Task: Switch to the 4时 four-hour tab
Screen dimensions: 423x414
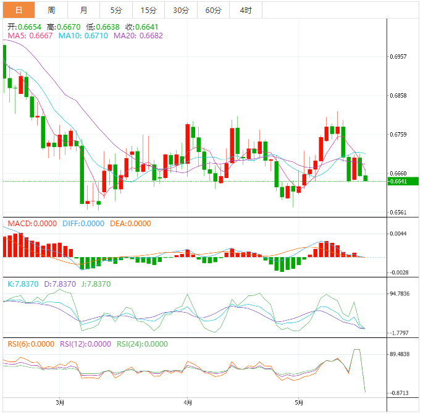Action: [x=245, y=10]
